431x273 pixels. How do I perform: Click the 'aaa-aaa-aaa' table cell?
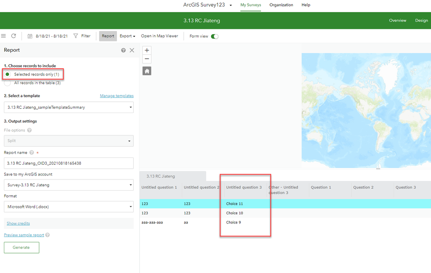point(152,223)
